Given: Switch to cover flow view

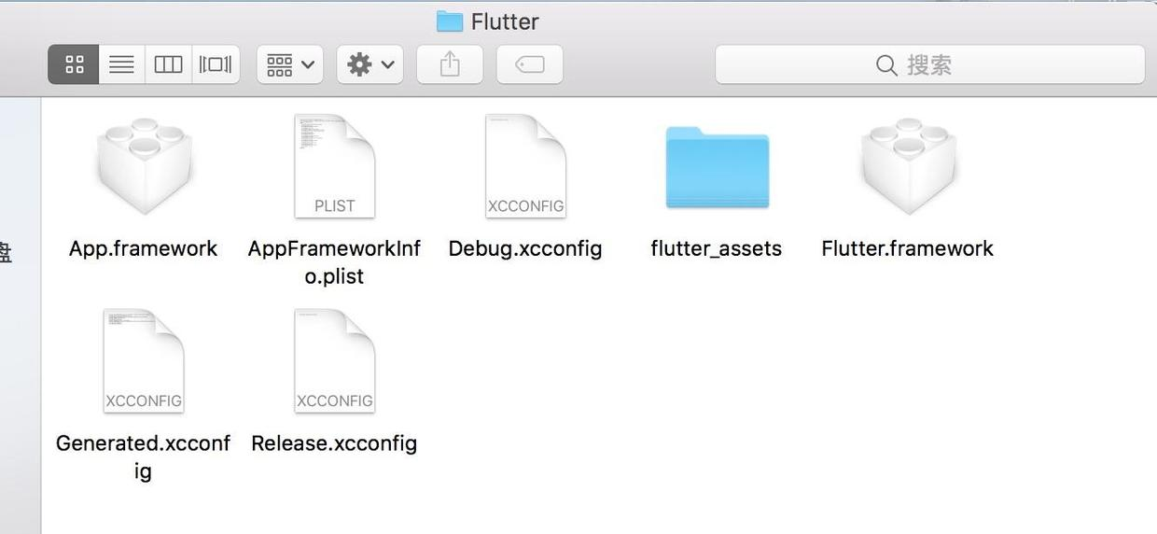Looking at the screenshot, I should (x=216, y=64).
